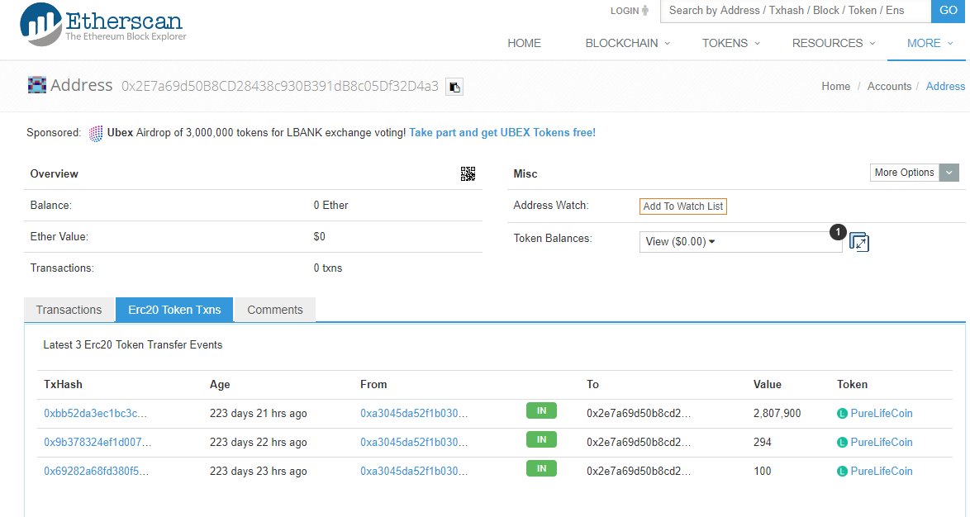Expand the BLOCKCHAIN menu

coord(627,43)
